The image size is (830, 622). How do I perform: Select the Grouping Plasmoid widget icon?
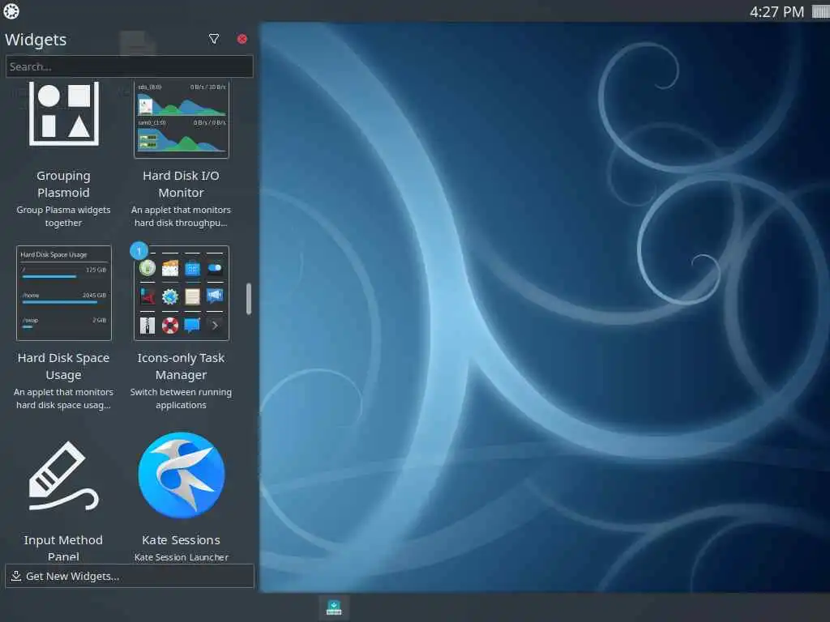coord(63,113)
